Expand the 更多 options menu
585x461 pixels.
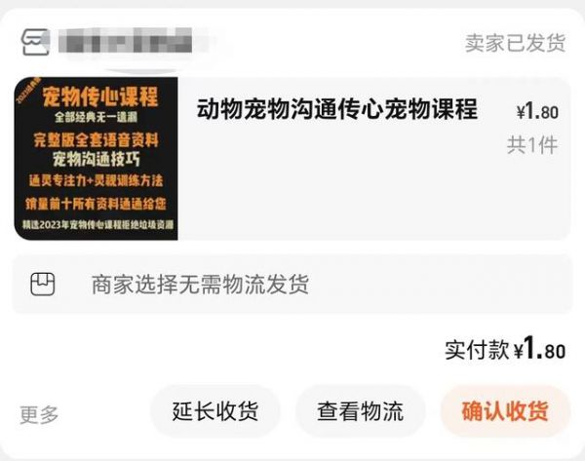(39, 415)
